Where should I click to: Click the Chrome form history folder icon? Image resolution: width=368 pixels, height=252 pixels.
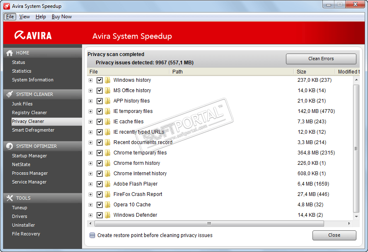click(x=107, y=163)
